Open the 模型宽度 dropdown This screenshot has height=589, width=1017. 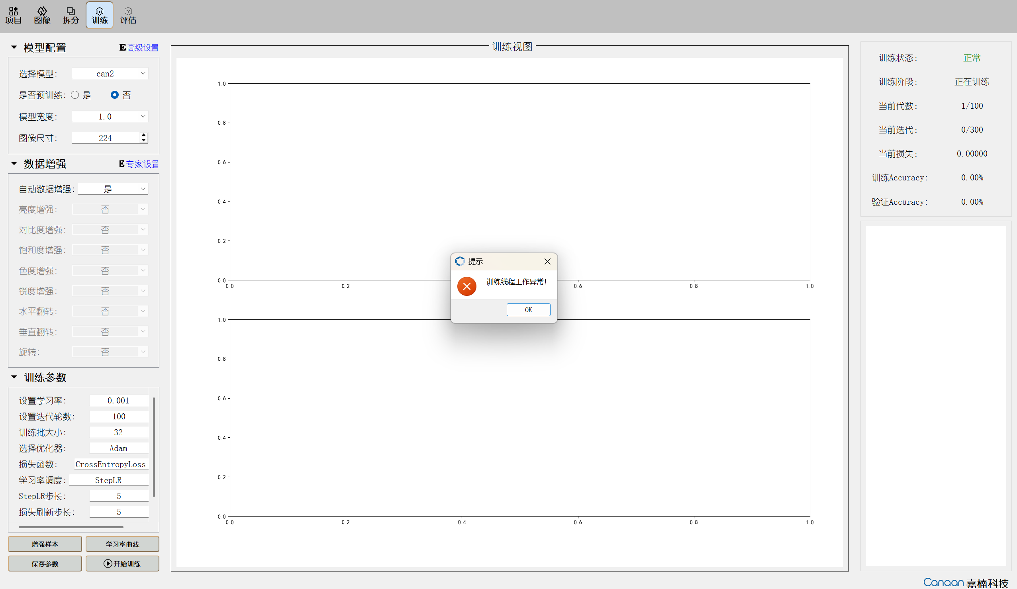click(110, 117)
